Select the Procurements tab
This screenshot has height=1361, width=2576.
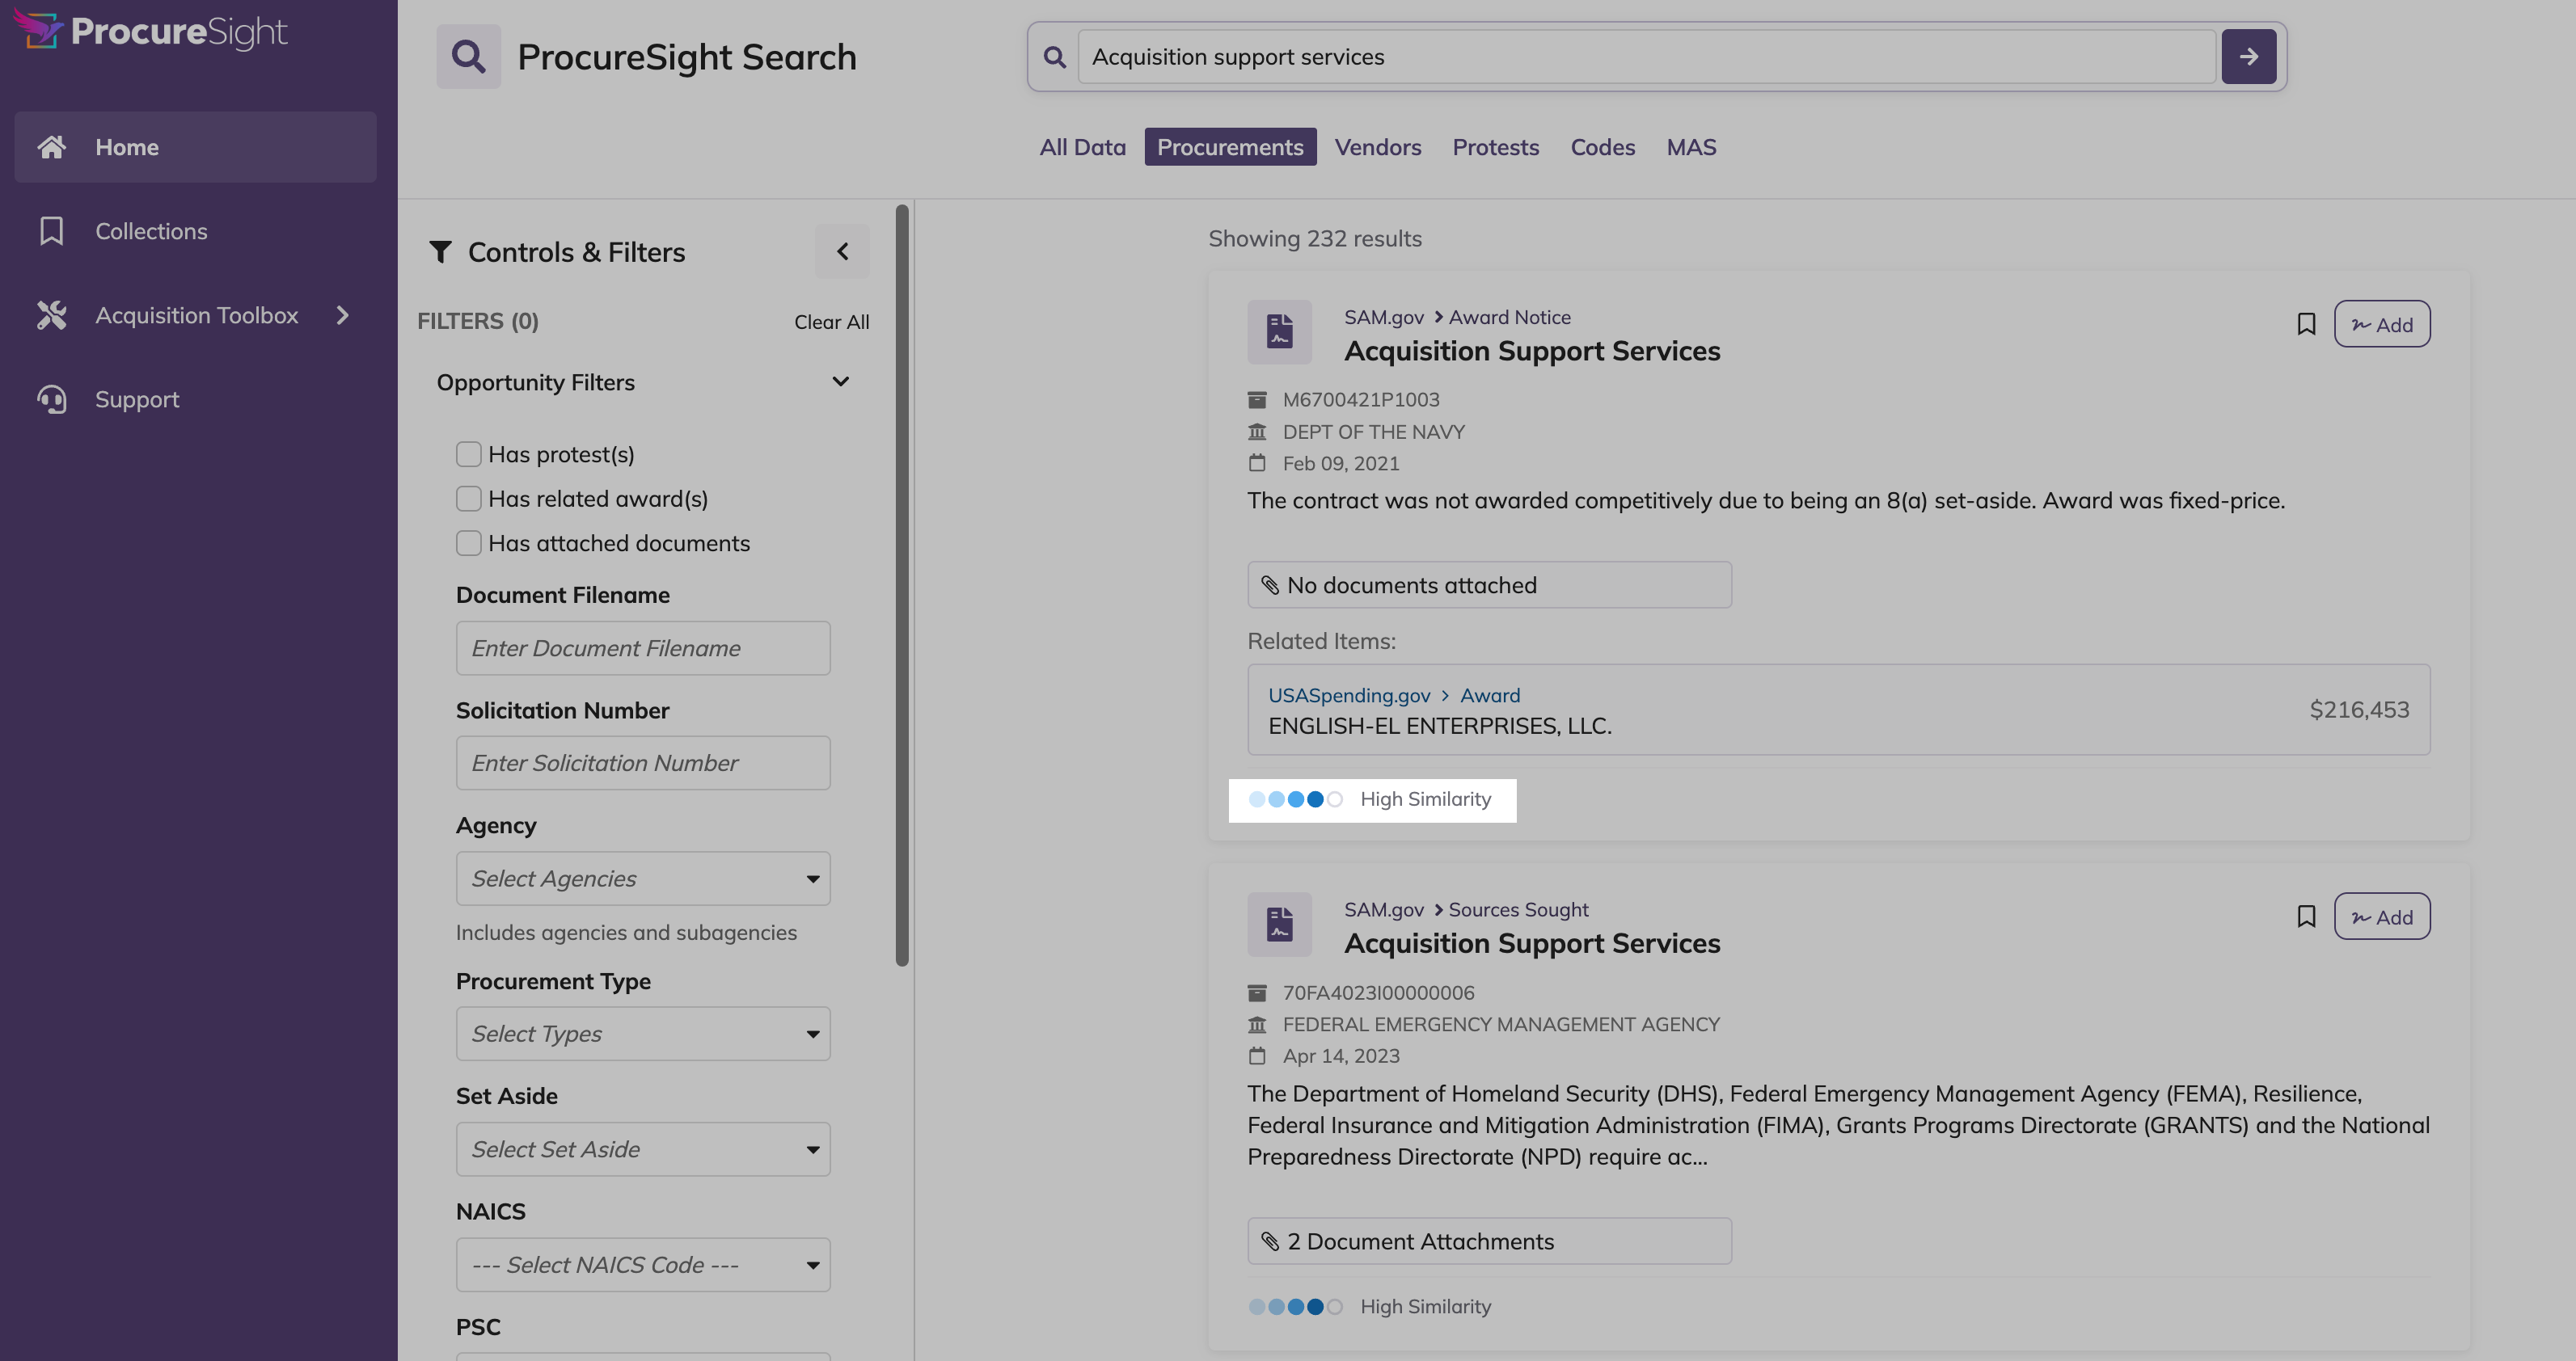1230,147
